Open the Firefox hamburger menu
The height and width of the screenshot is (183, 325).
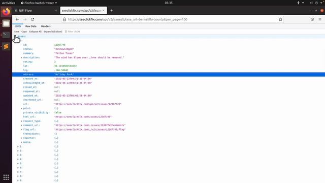(x=320, y=19)
